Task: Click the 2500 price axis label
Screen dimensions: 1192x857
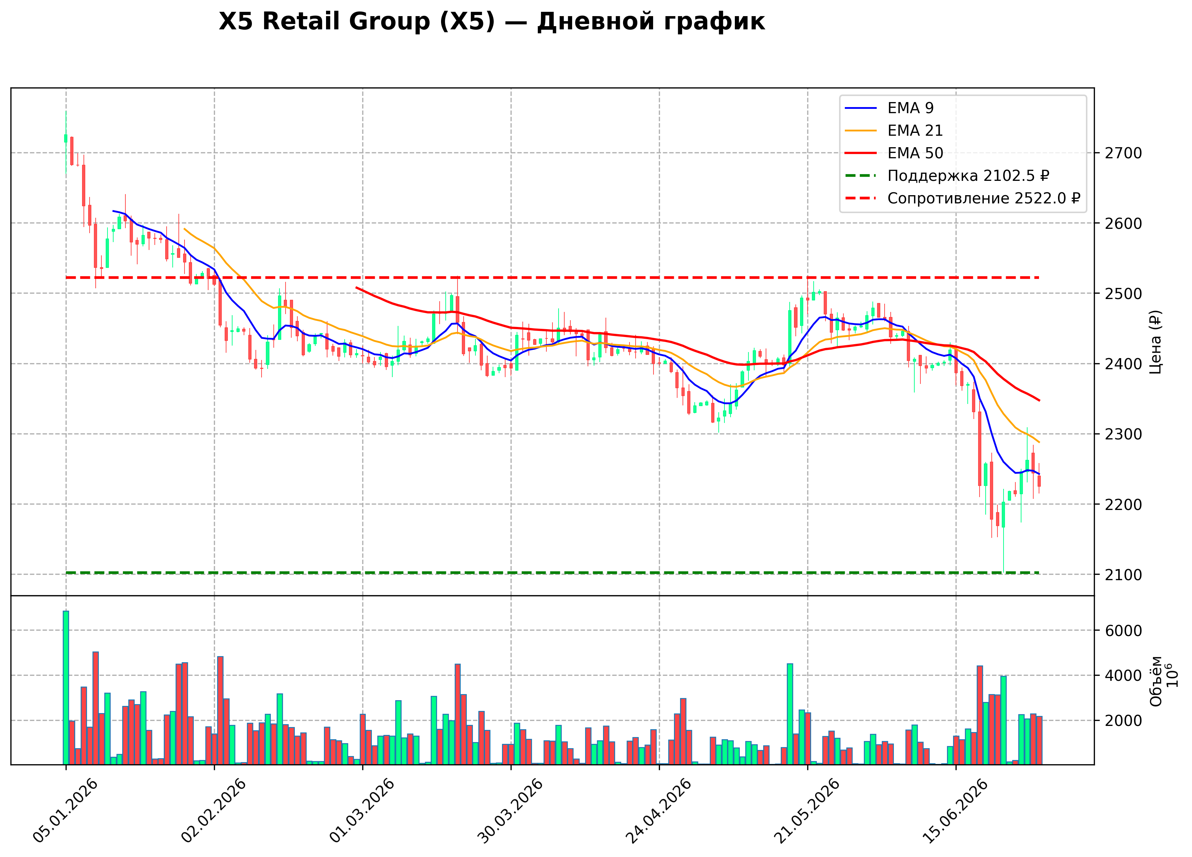Action: point(1123,294)
